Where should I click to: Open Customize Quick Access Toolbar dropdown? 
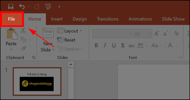click(x=59, y=7)
